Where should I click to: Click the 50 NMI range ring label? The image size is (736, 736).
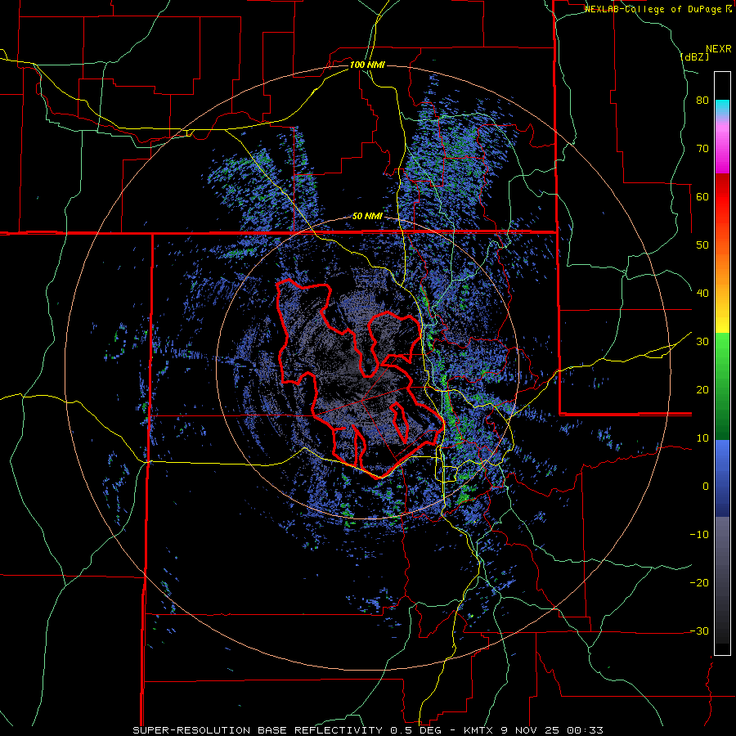[367, 217]
